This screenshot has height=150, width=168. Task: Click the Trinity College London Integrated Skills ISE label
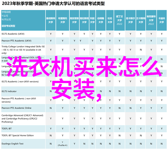click(x=23, y=50)
